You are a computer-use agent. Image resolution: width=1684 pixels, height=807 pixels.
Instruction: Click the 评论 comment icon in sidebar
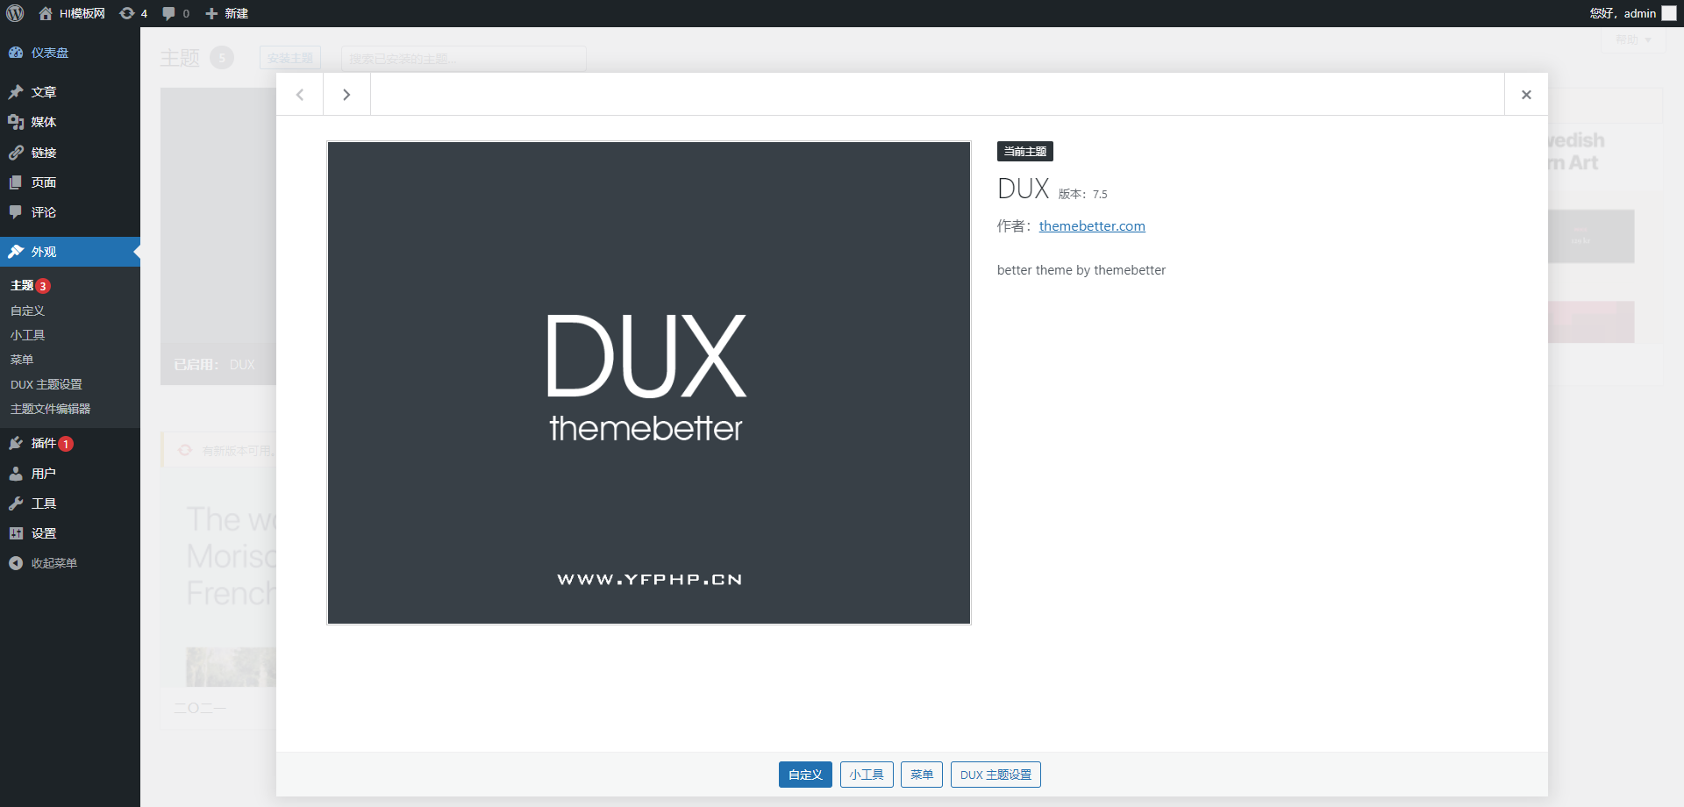(16, 212)
